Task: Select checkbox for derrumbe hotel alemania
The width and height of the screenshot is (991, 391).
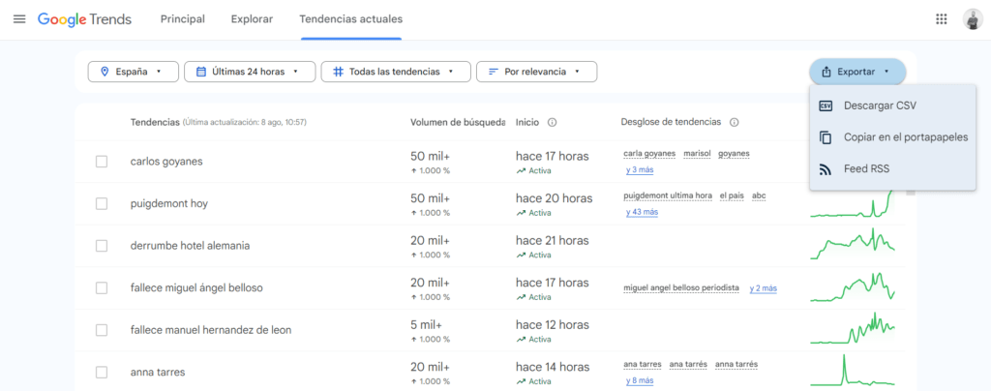Action: [x=101, y=246]
